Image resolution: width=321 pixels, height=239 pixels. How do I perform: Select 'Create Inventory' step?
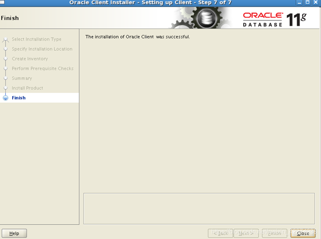click(30, 59)
